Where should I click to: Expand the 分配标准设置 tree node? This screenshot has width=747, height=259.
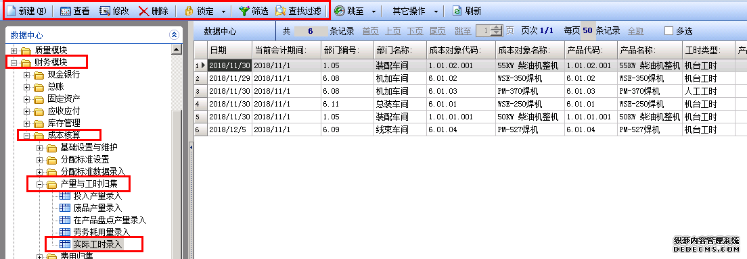(x=40, y=160)
